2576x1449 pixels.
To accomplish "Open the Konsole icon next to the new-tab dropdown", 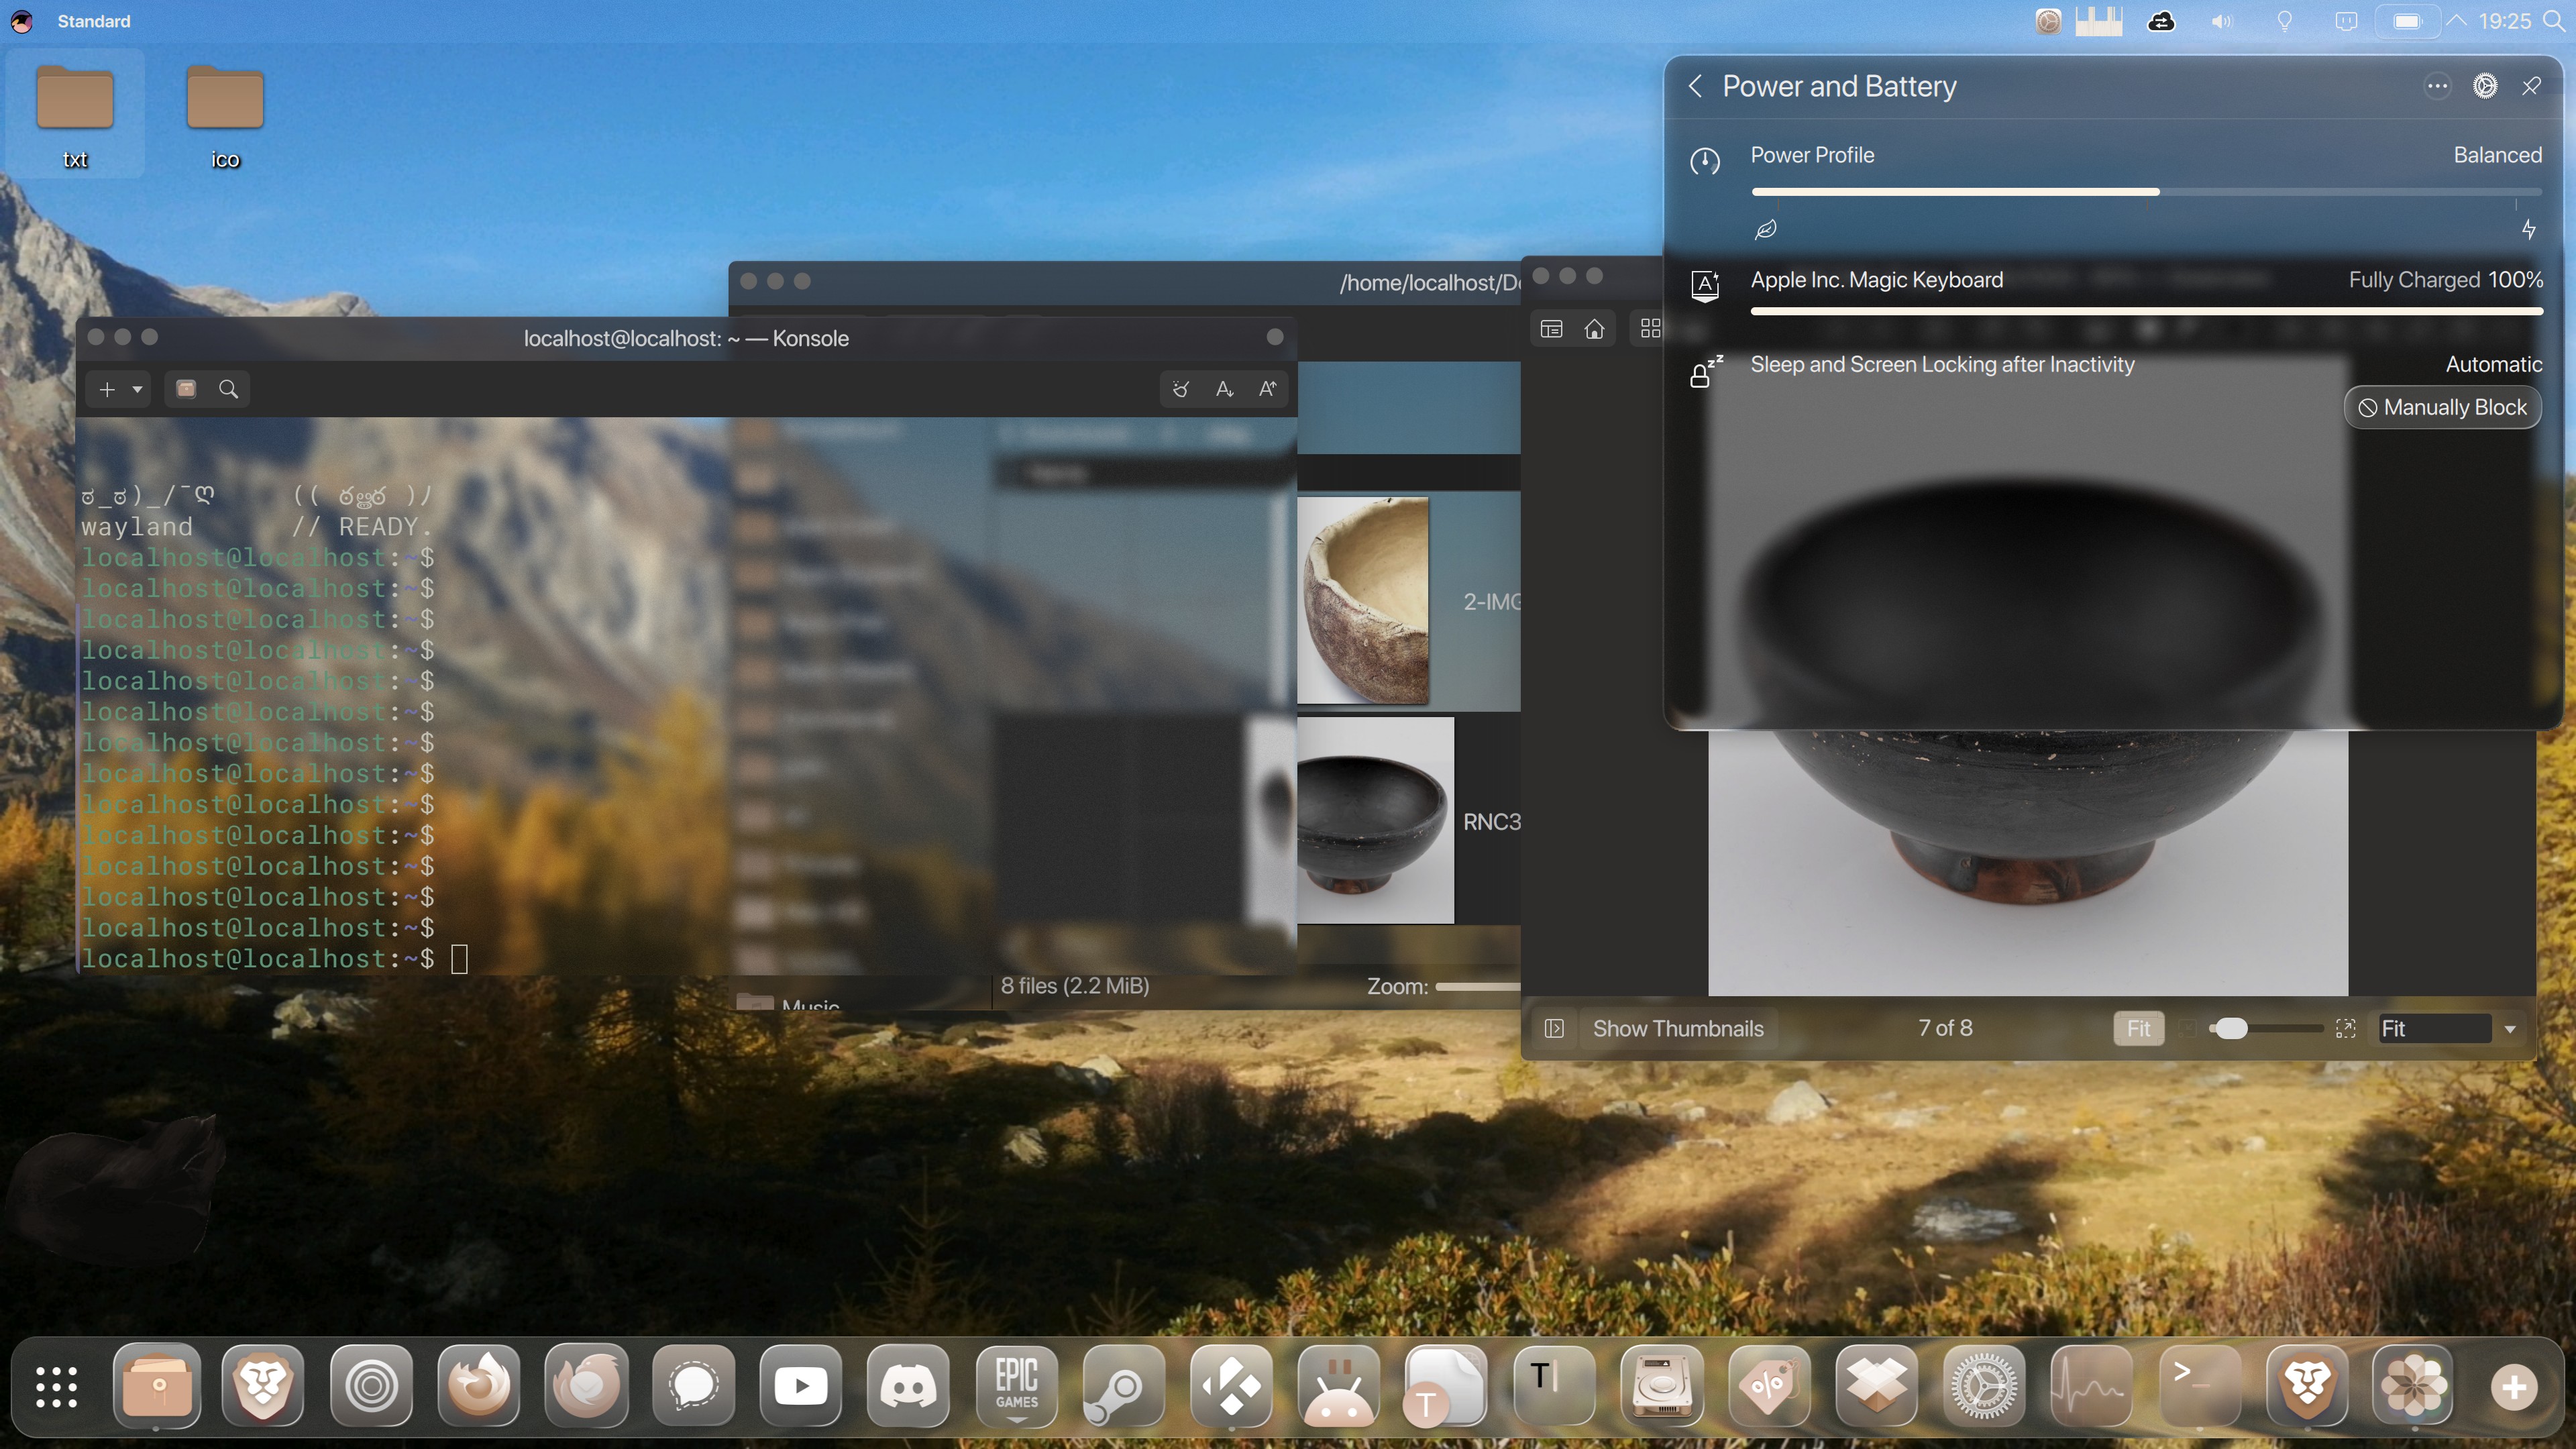I will [x=186, y=389].
